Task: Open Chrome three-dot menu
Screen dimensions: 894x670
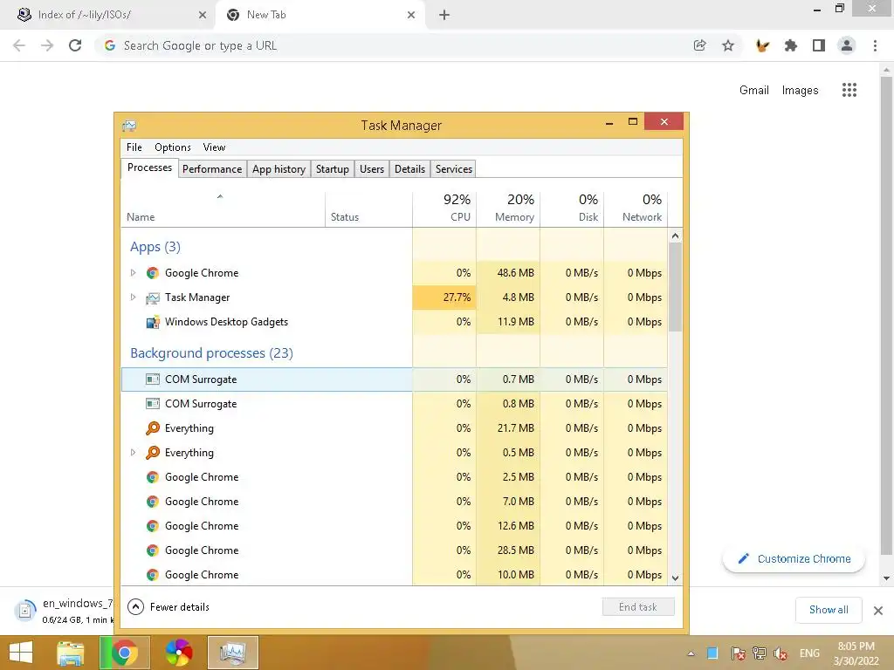Action: (875, 45)
